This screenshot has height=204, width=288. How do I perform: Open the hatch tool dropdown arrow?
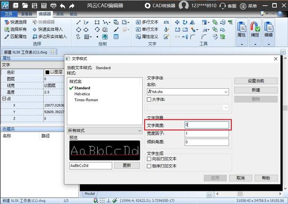click(x=91, y=37)
